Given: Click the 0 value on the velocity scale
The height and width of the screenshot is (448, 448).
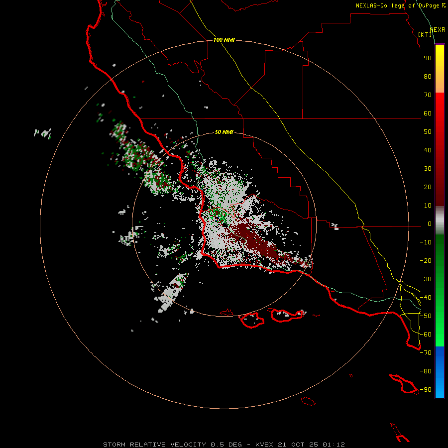Looking at the screenshot, I should click(x=430, y=224).
